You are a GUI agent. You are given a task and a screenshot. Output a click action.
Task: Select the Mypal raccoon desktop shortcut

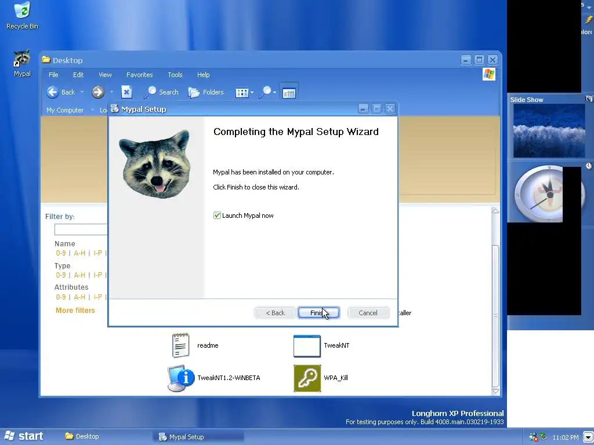[x=22, y=63]
